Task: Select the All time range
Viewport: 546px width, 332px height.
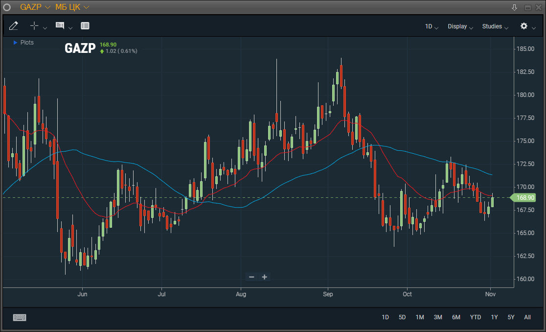Action: [527, 317]
